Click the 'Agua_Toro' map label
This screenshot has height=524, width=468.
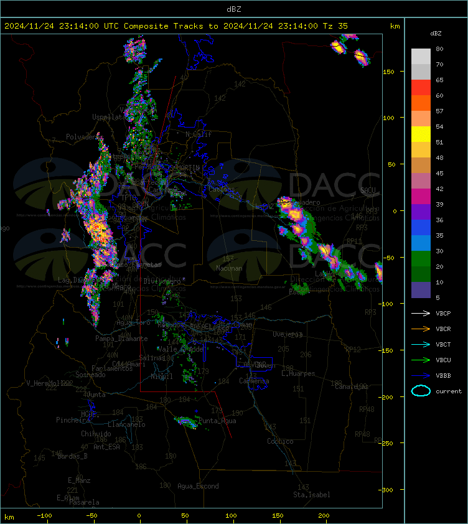[133, 323]
